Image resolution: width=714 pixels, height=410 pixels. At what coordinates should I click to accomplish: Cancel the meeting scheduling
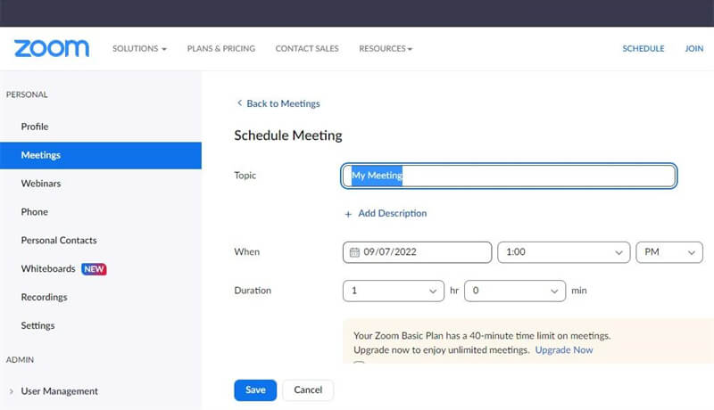(308, 389)
